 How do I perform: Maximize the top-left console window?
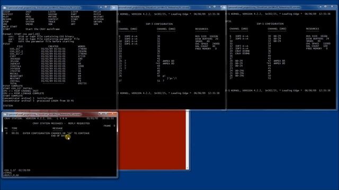coord(106,7)
